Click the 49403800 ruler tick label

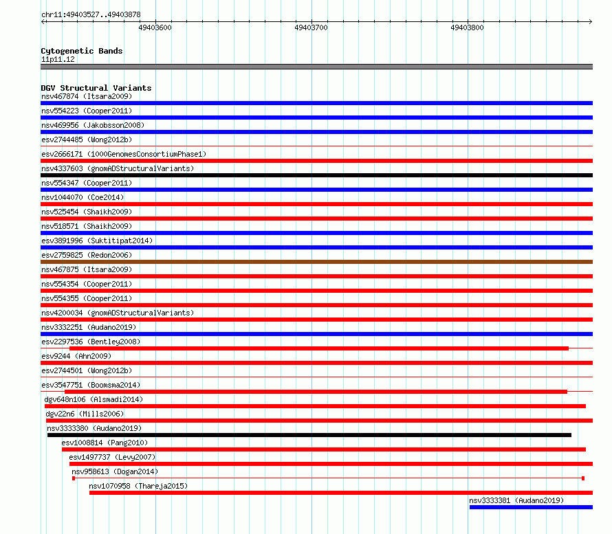(467, 27)
